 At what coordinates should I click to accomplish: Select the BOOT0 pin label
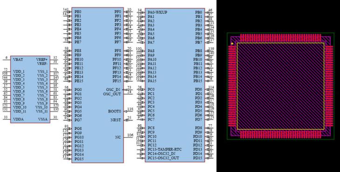115,111
